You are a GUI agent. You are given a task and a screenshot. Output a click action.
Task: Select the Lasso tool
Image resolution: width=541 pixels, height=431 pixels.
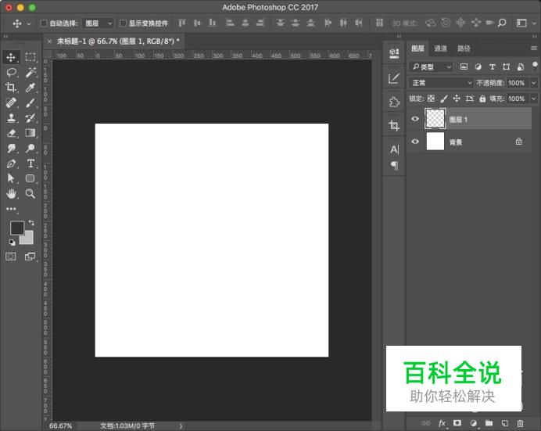tap(12, 72)
